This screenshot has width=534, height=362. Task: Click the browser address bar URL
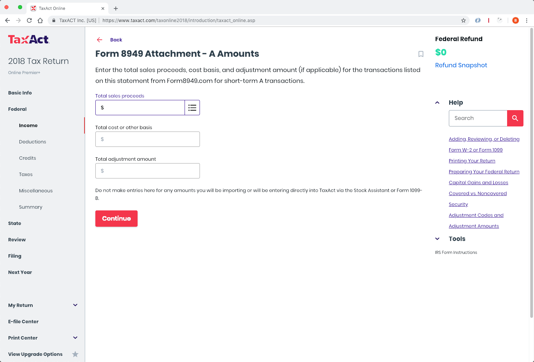click(179, 20)
